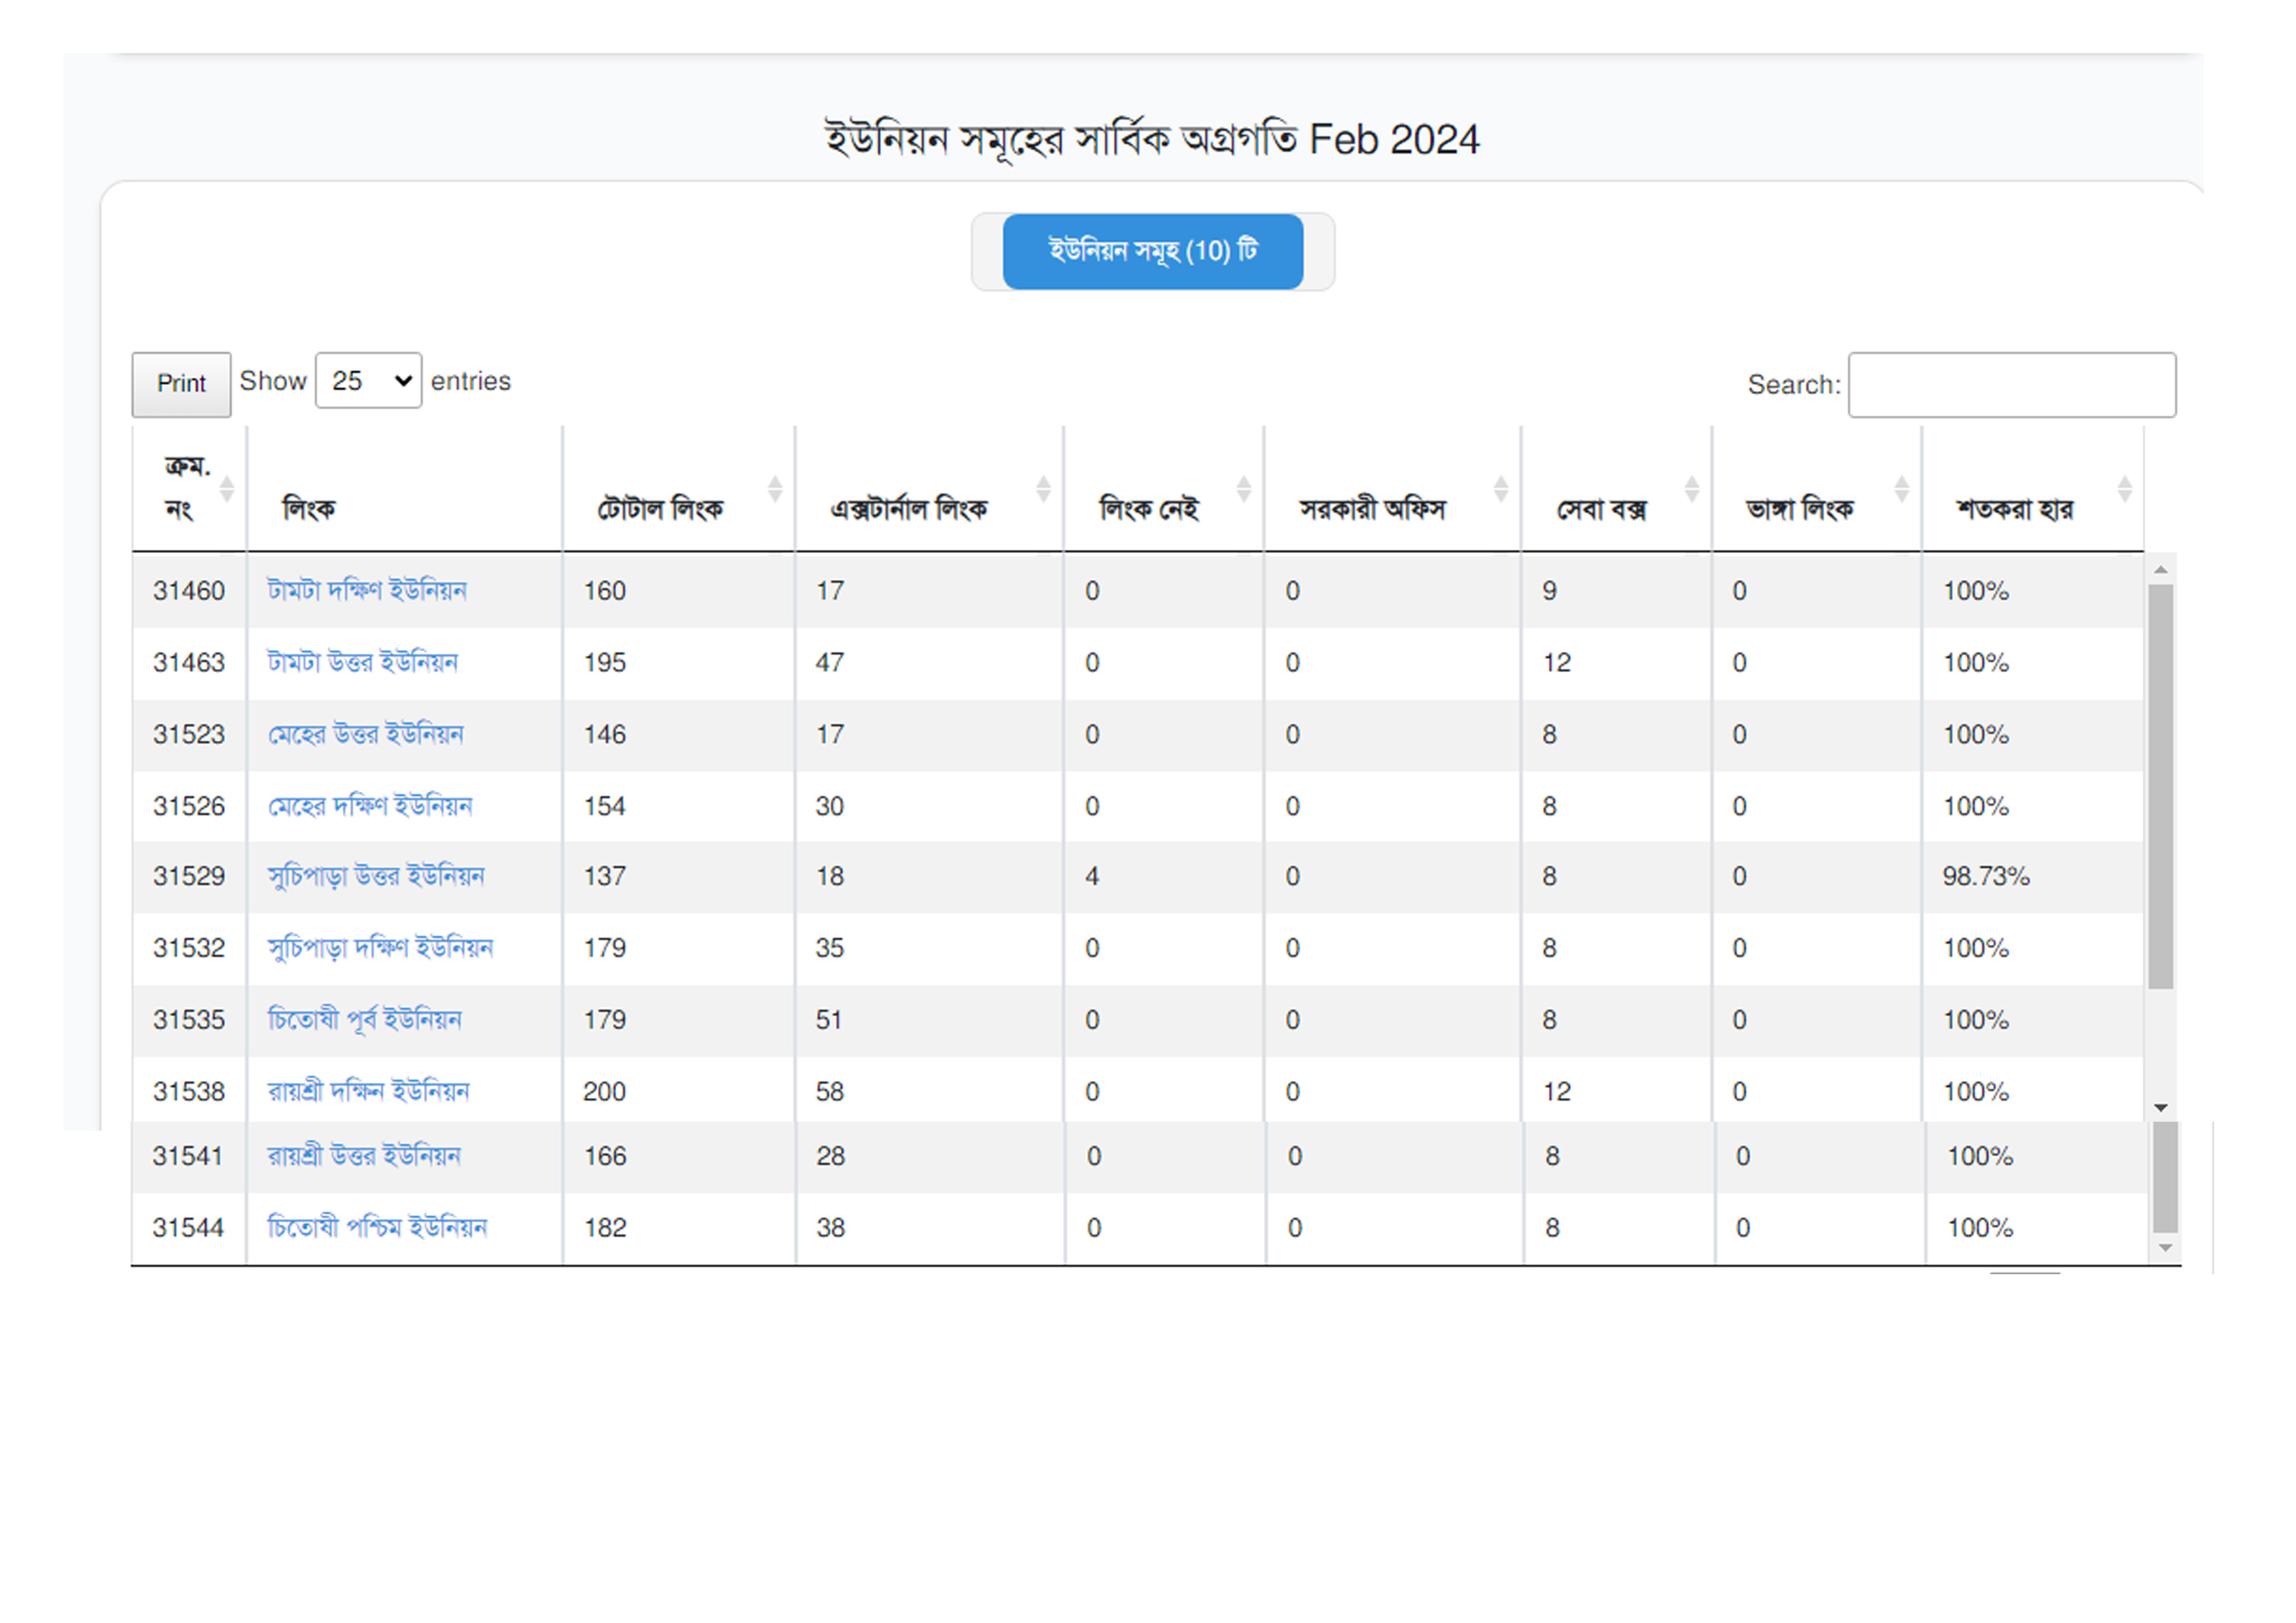
Task: Click the Print button
Action: [181, 384]
